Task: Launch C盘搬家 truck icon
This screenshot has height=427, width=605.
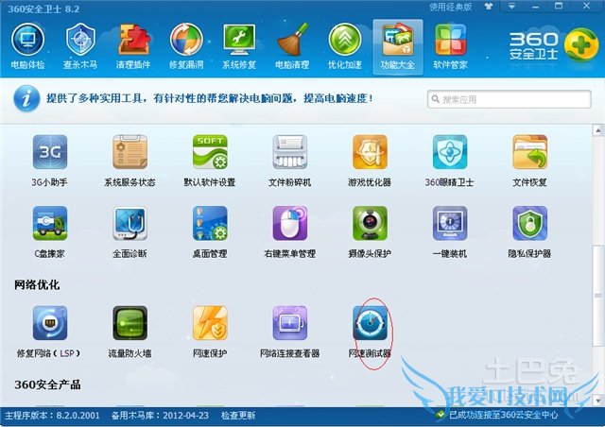Action: (50, 231)
